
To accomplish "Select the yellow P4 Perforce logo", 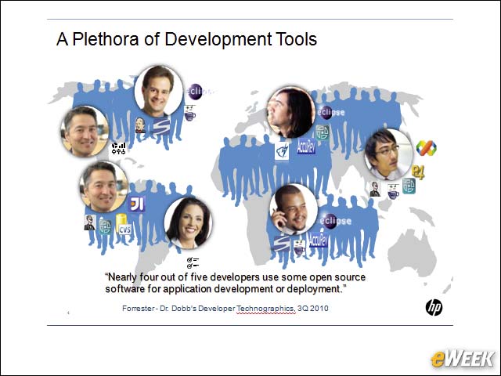I will [x=418, y=172].
